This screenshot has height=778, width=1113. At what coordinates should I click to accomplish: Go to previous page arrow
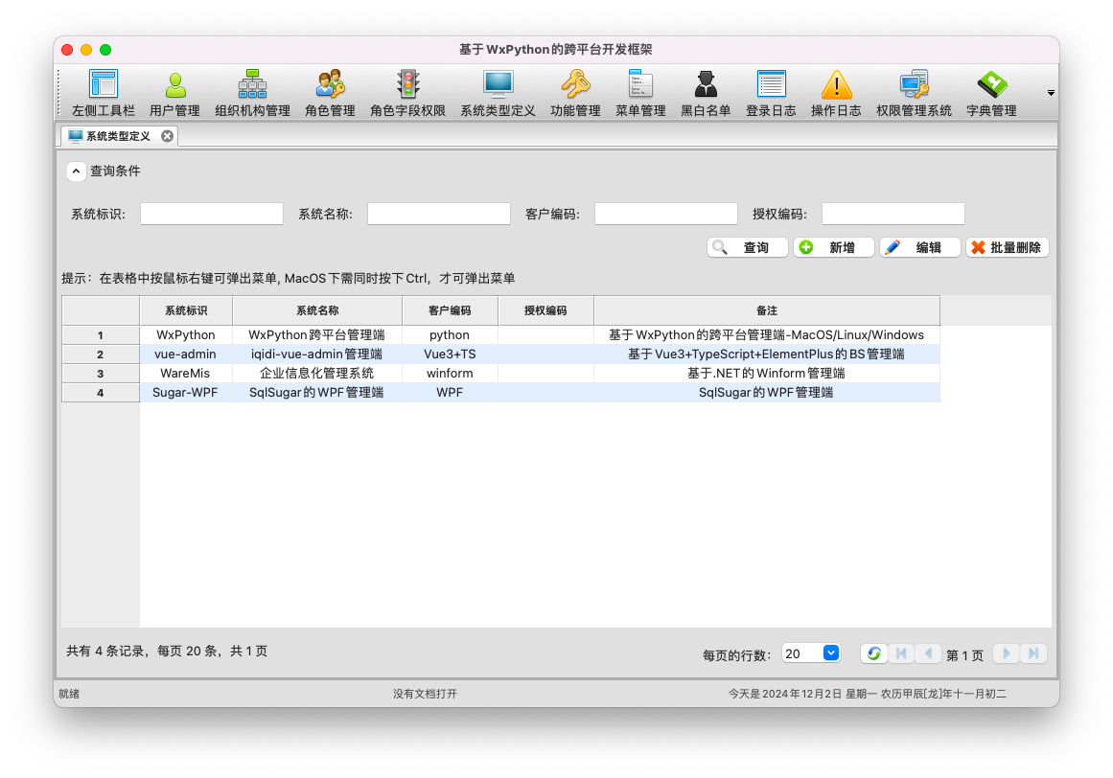tap(928, 653)
